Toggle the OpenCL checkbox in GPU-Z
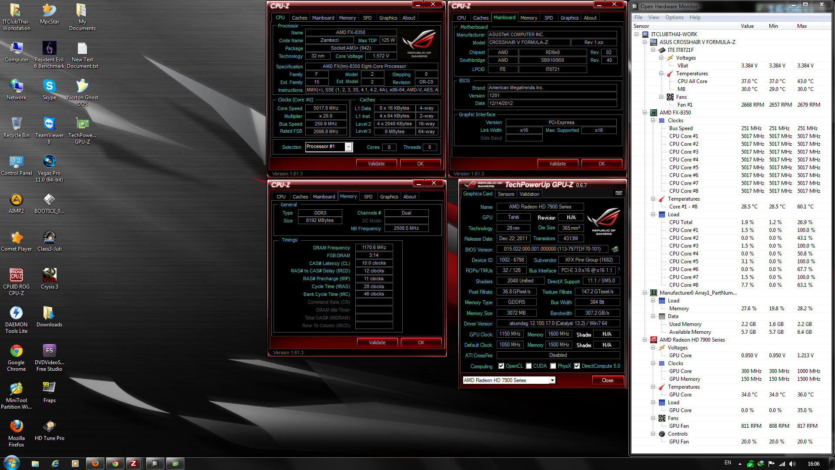Viewport: 835px width, 470px height. pyautogui.click(x=501, y=366)
